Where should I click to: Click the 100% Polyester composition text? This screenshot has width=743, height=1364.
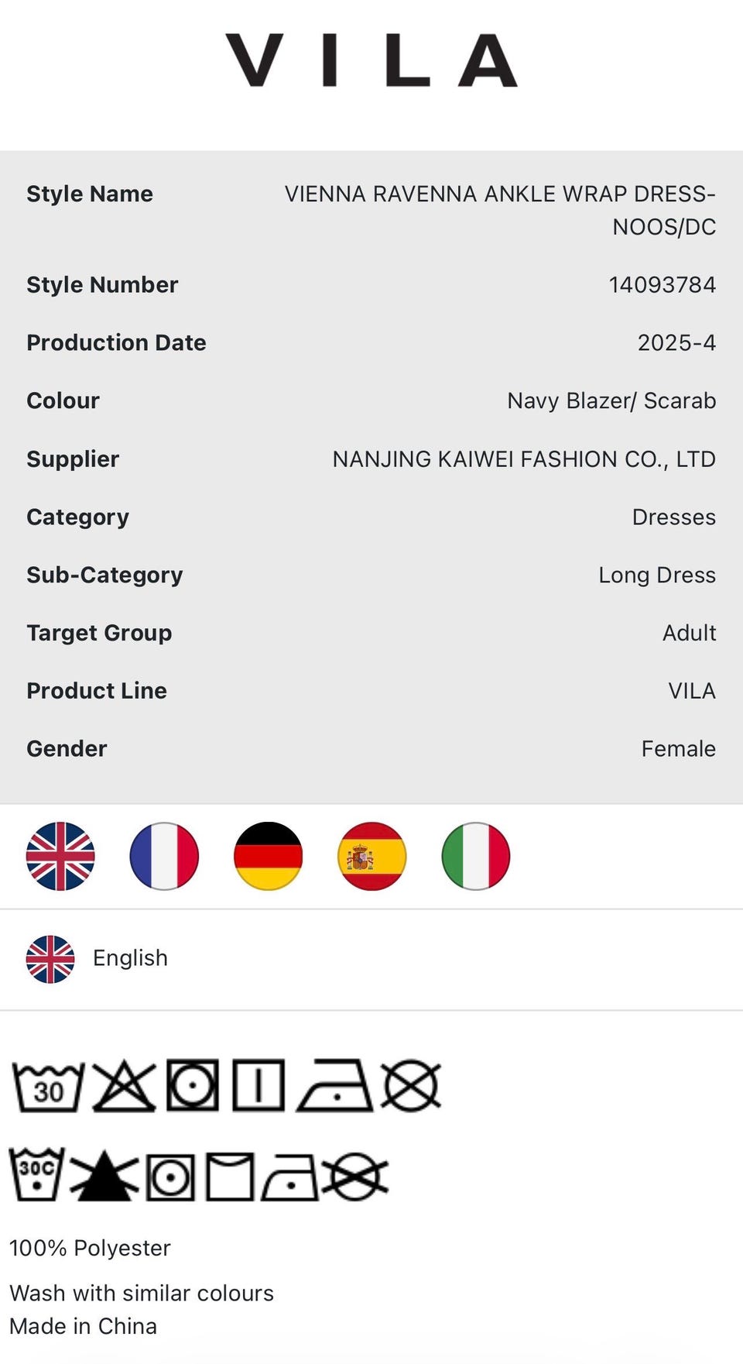click(90, 1248)
